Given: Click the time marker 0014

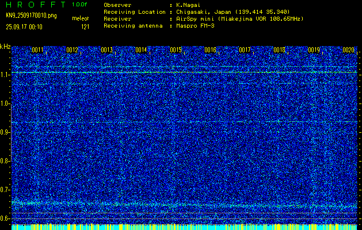Looking at the screenshot, I should (x=141, y=50).
